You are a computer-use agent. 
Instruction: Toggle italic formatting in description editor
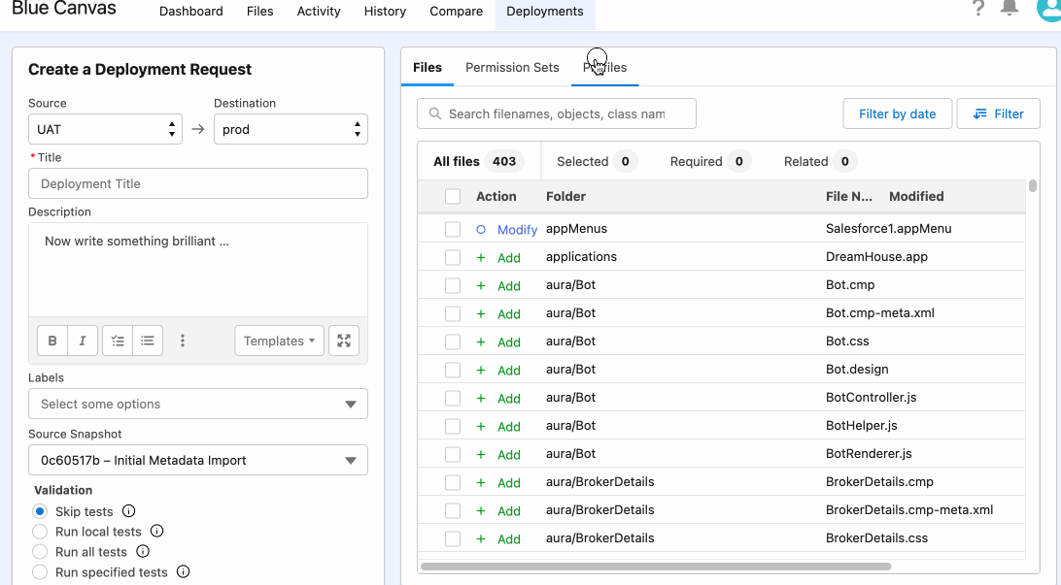click(x=83, y=341)
